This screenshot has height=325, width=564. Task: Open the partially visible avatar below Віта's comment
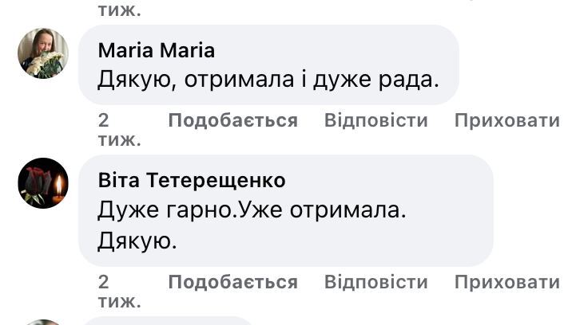point(43,322)
